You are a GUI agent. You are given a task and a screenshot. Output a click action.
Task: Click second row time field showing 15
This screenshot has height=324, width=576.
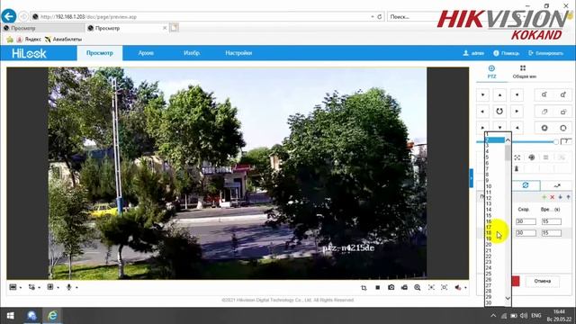pyautogui.click(x=552, y=233)
